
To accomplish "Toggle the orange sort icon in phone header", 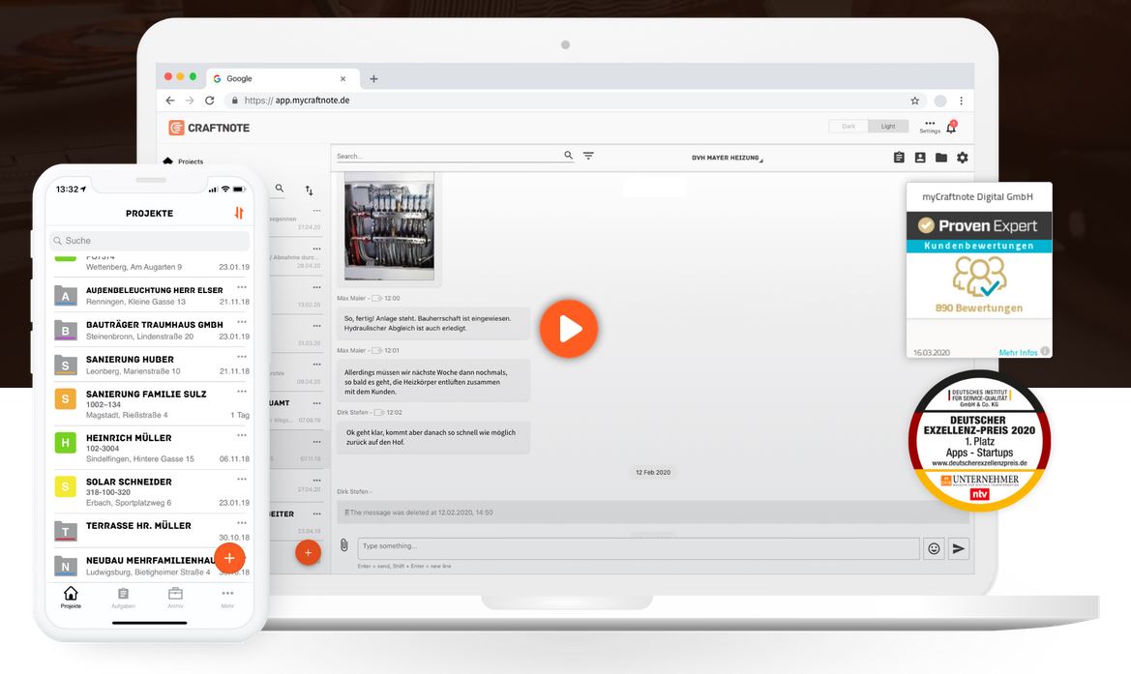I will coord(239,213).
